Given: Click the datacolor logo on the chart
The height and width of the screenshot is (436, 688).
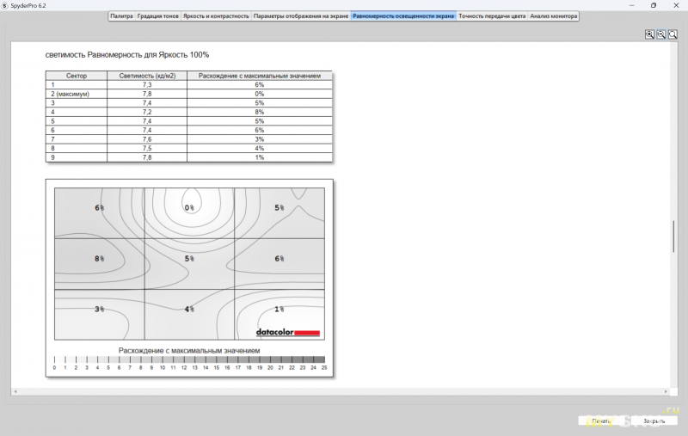Looking at the screenshot, I should click(x=287, y=332).
